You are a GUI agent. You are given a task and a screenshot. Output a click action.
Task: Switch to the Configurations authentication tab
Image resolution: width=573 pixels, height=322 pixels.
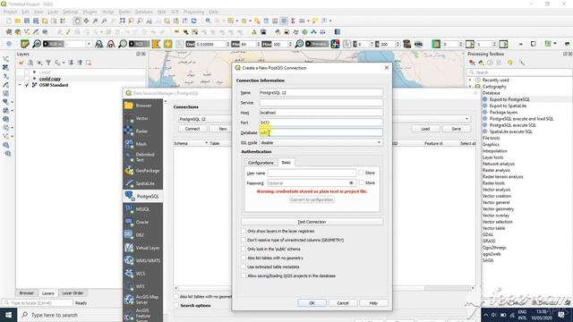tap(261, 163)
